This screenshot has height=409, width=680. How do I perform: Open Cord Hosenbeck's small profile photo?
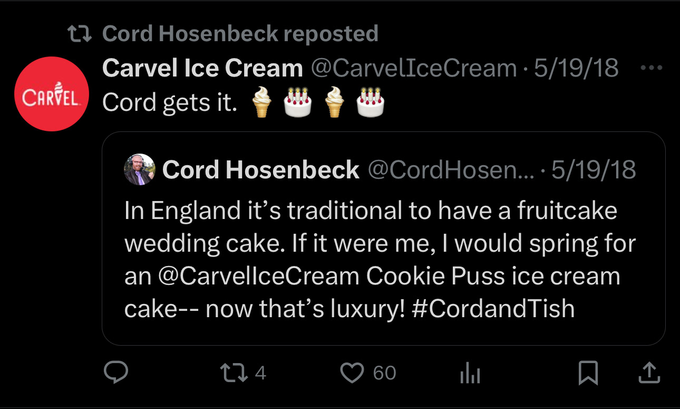coord(139,170)
